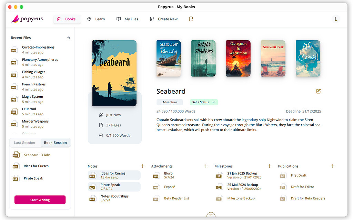Add a new note using the Notes plus icon
The image size is (353, 220).
tap(142, 166)
